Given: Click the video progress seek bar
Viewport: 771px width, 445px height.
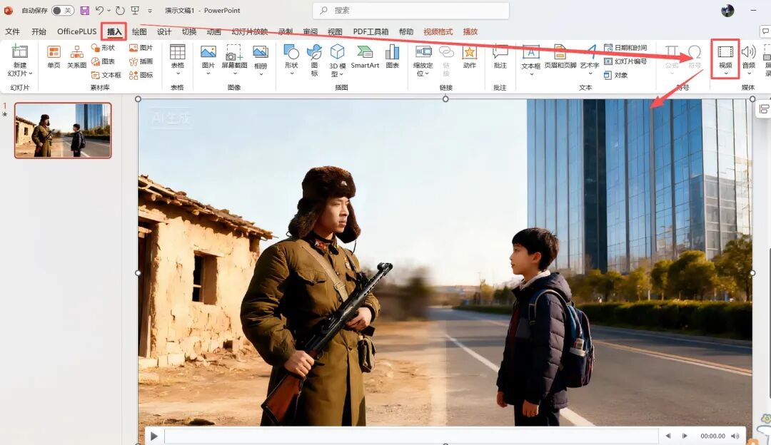Looking at the screenshot, I should [410, 436].
